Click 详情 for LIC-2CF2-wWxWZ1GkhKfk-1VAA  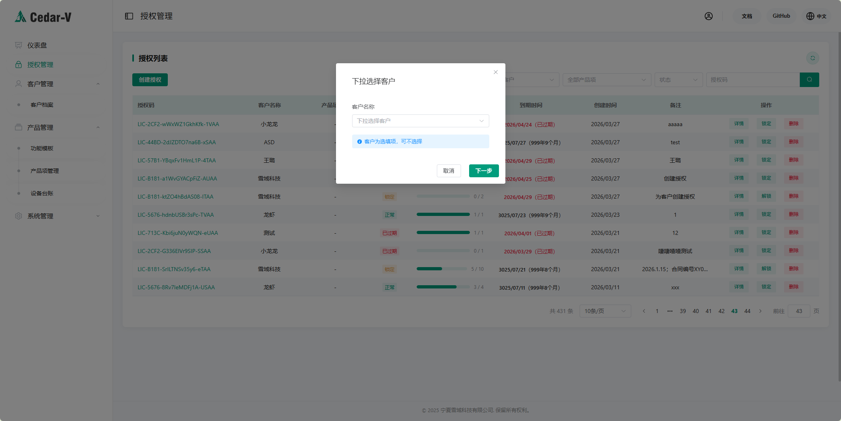pos(739,124)
